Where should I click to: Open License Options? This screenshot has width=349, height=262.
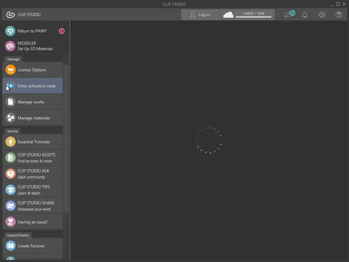pyautogui.click(x=32, y=70)
